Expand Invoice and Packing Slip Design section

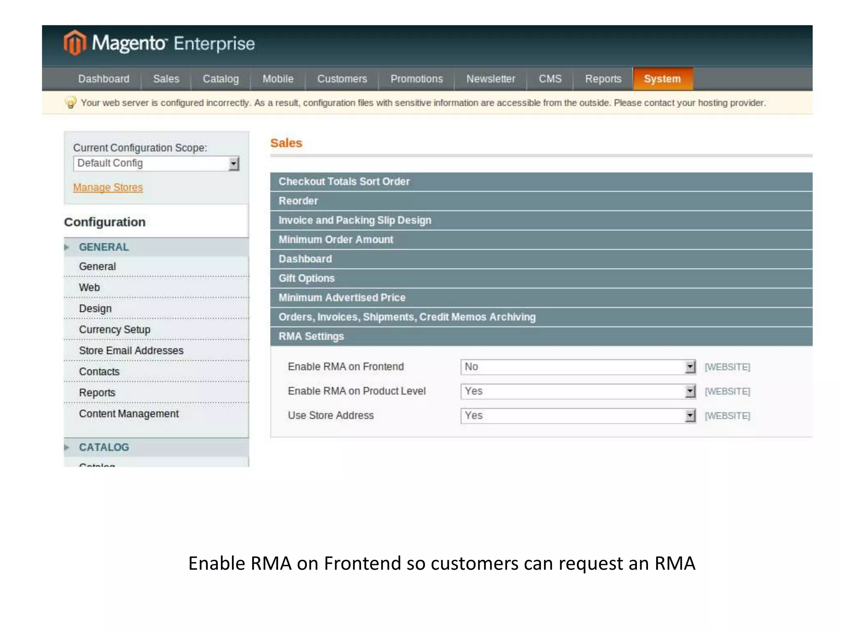541,220
